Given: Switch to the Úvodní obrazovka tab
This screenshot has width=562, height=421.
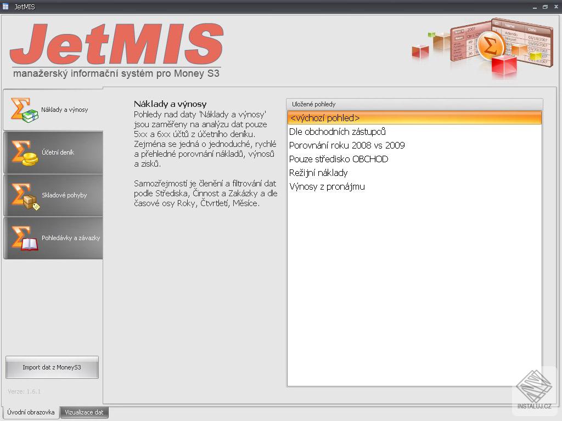Looking at the screenshot, I should (31, 412).
